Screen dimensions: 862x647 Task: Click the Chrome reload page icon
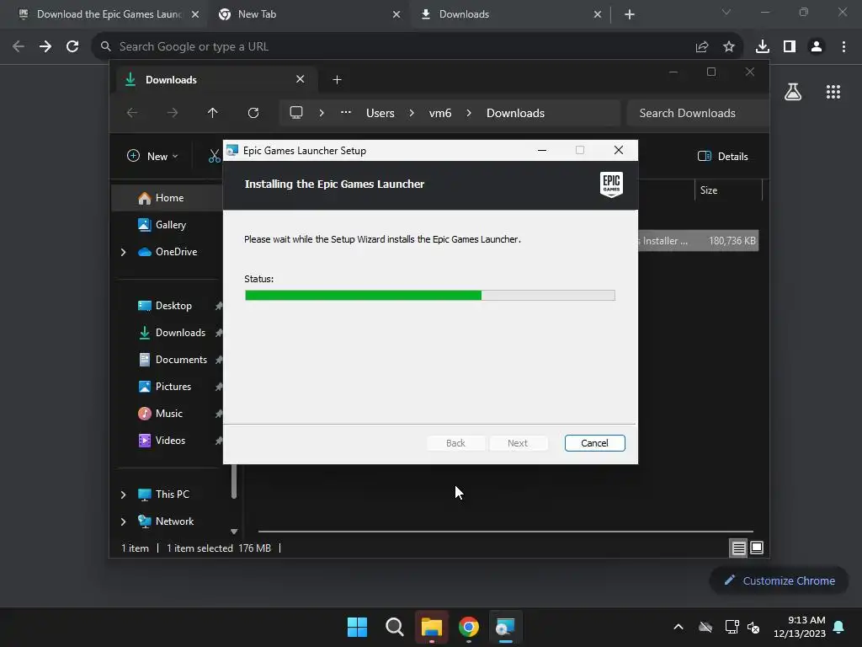tap(72, 47)
